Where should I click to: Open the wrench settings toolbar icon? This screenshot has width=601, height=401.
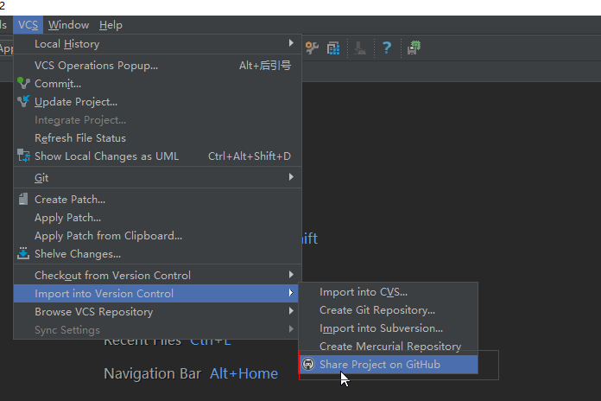point(313,48)
